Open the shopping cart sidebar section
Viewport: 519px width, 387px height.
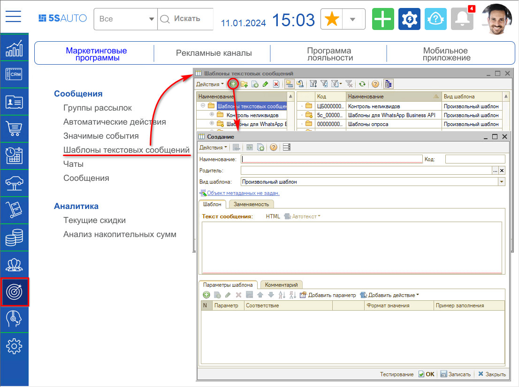(14, 129)
